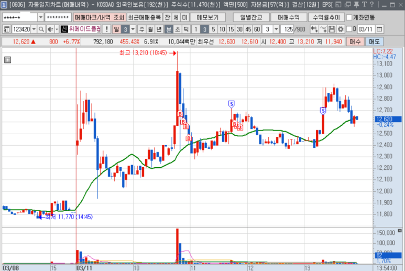This screenshot has height=271, width=405.
Task: Click the window layout icon in the title bar
Action: coord(338,4)
